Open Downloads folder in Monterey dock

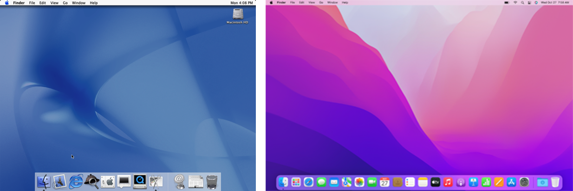point(542,182)
